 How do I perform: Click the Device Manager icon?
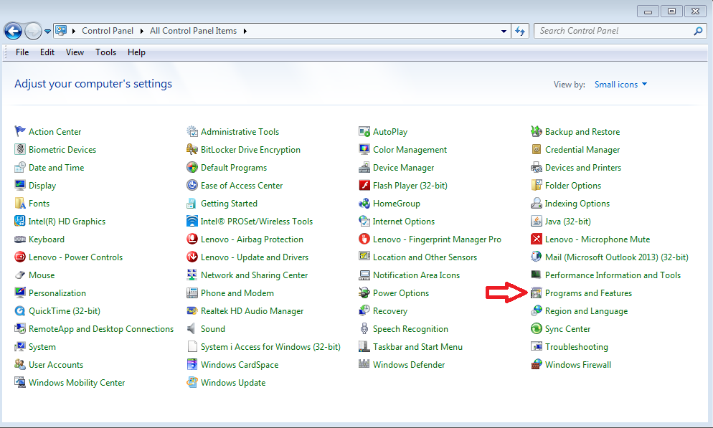tap(364, 168)
